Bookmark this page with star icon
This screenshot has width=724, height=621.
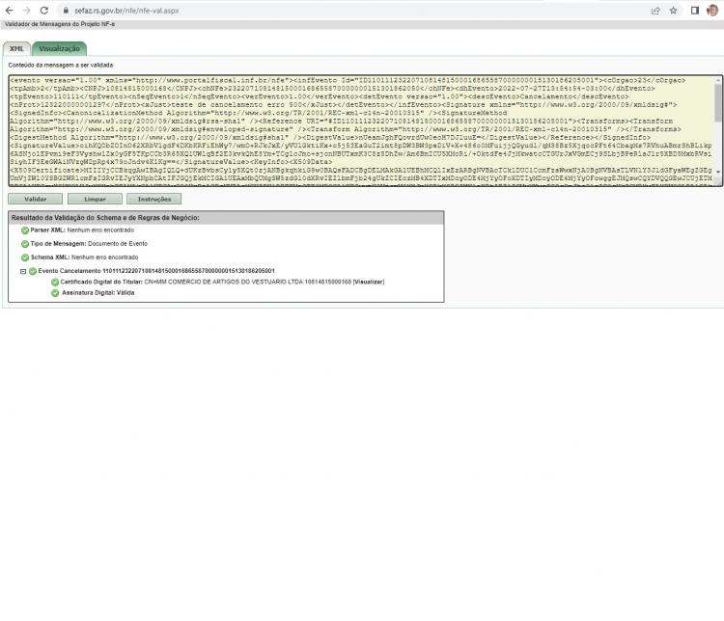click(x=673, y=11)
